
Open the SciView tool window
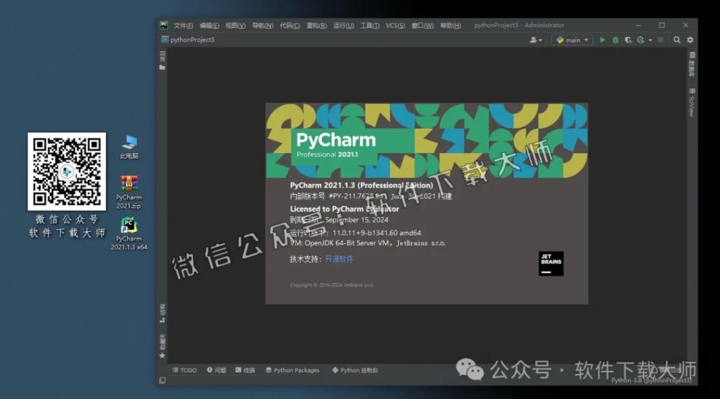point(692,103)
